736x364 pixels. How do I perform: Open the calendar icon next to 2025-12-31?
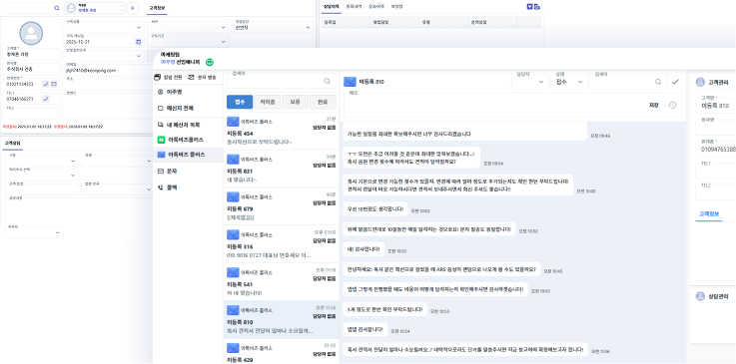[139, 42]
